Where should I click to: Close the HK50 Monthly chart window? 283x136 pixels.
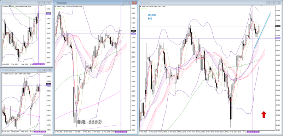49,3
